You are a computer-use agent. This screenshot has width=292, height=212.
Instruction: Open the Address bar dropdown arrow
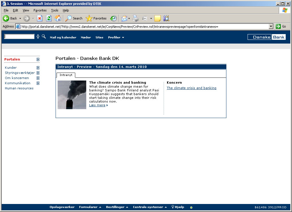[x=271, y=26]
